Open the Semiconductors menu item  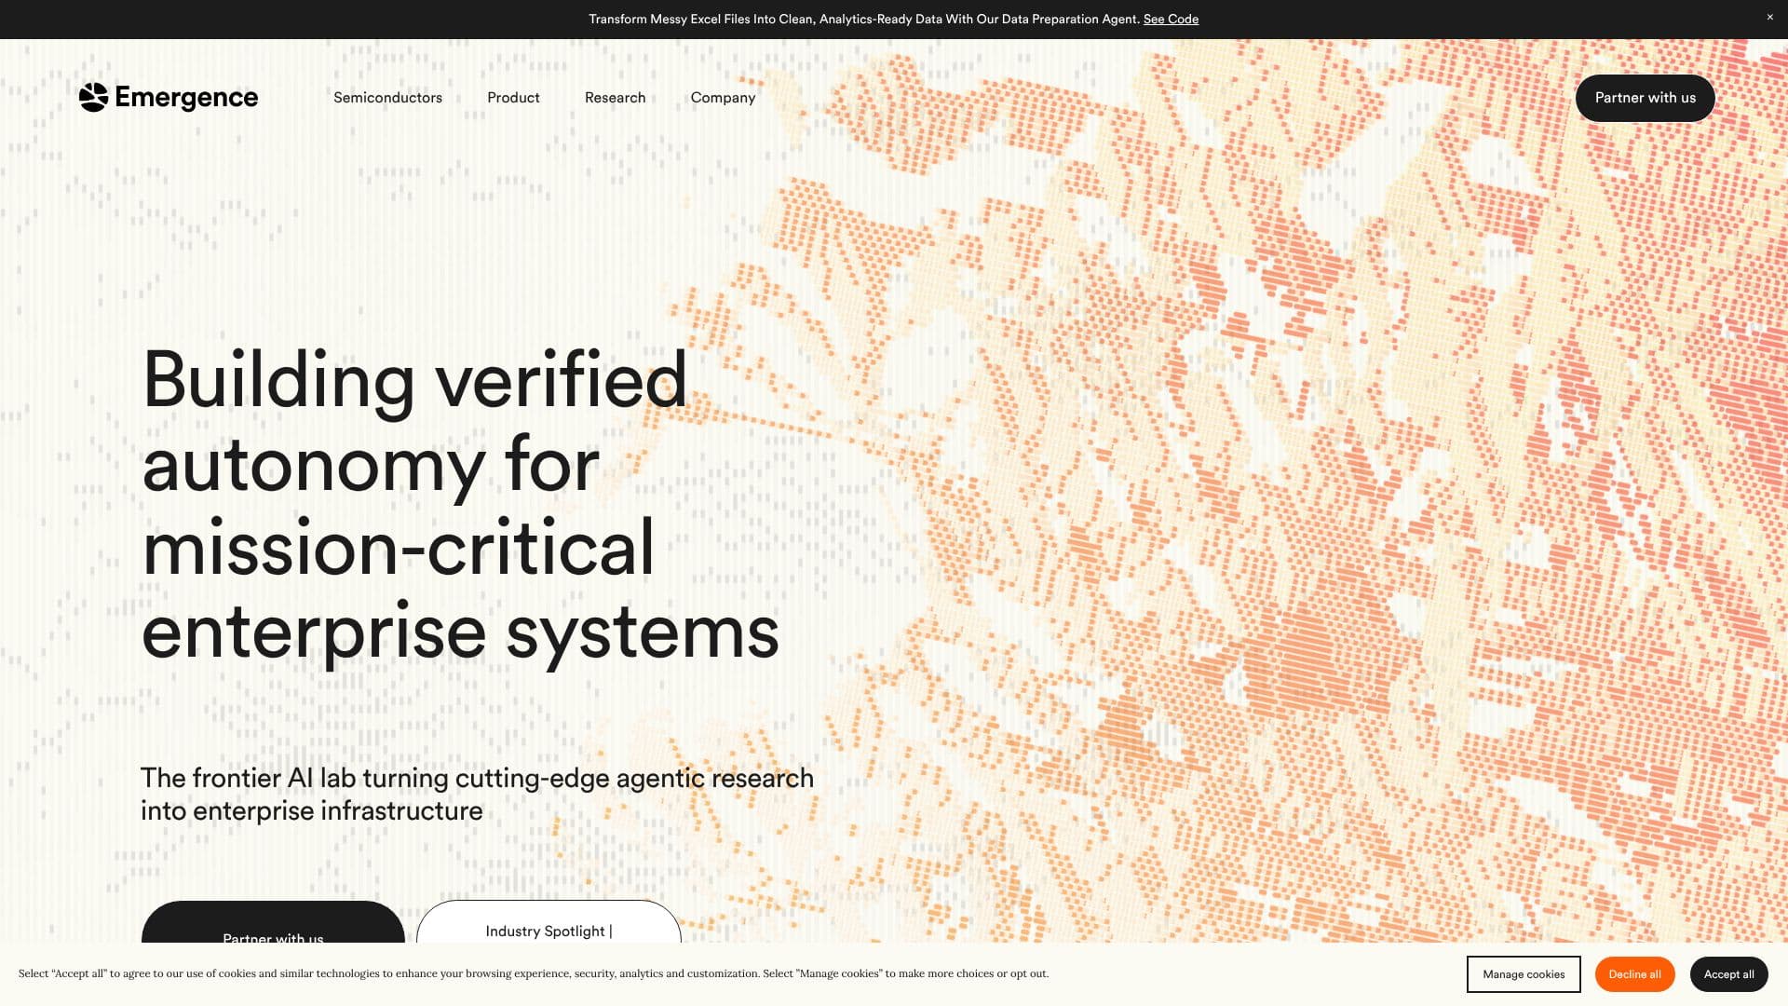387,98
